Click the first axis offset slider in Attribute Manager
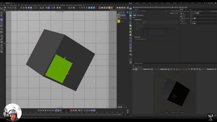The width and height of the screenshot is (217, 122). [156, 30]
